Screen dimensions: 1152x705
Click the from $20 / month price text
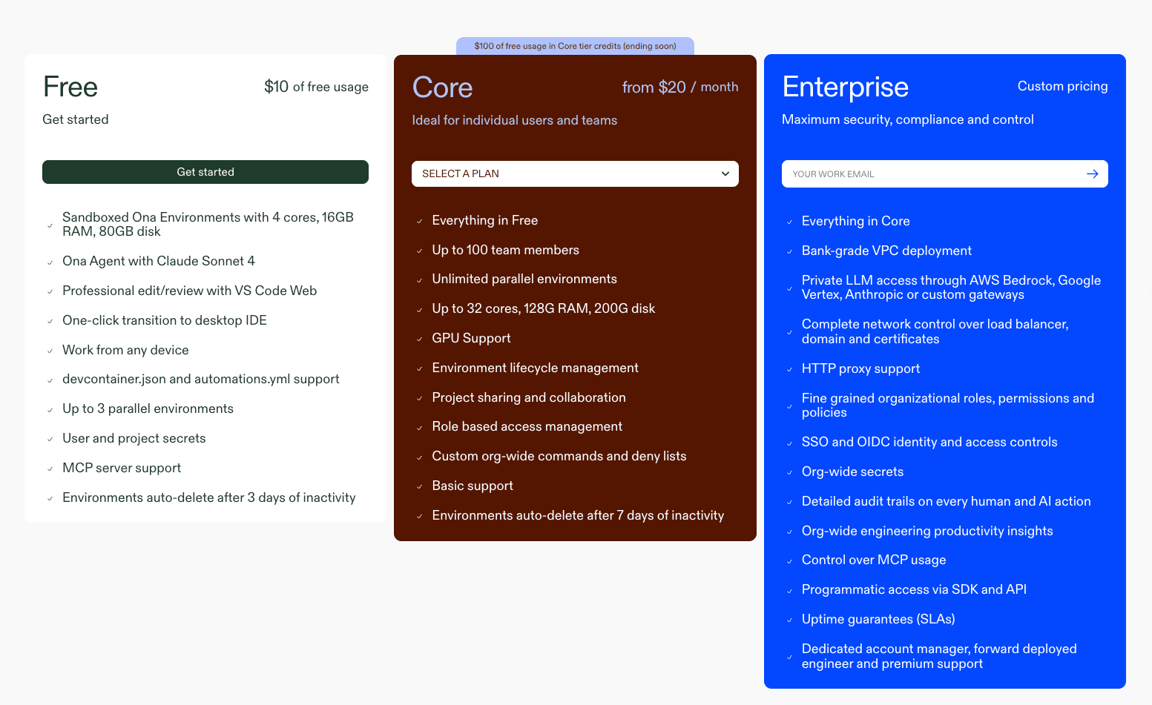pyautogui.click(x=679, y=87)
